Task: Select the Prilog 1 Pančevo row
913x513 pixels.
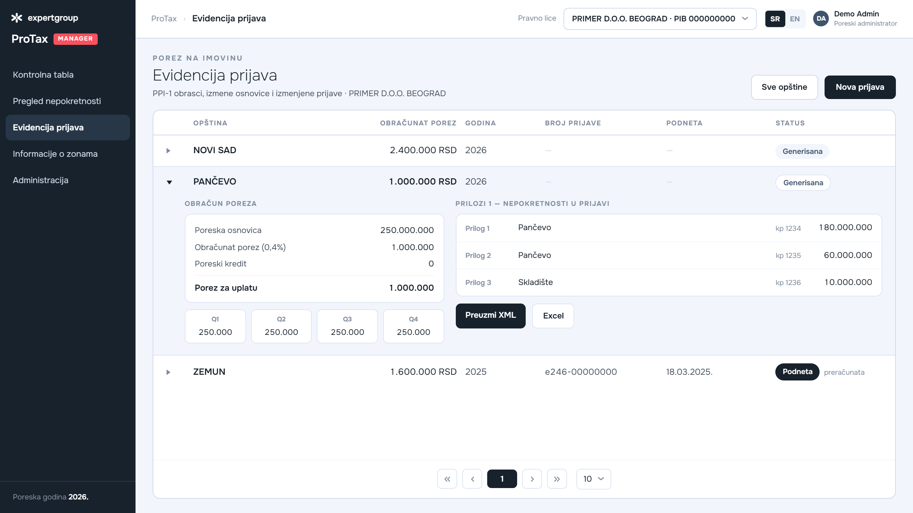Action: click(669, 228)
